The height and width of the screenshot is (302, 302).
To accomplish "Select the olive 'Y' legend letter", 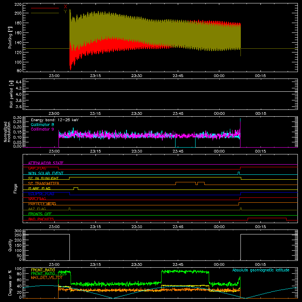I will point(65,12).
